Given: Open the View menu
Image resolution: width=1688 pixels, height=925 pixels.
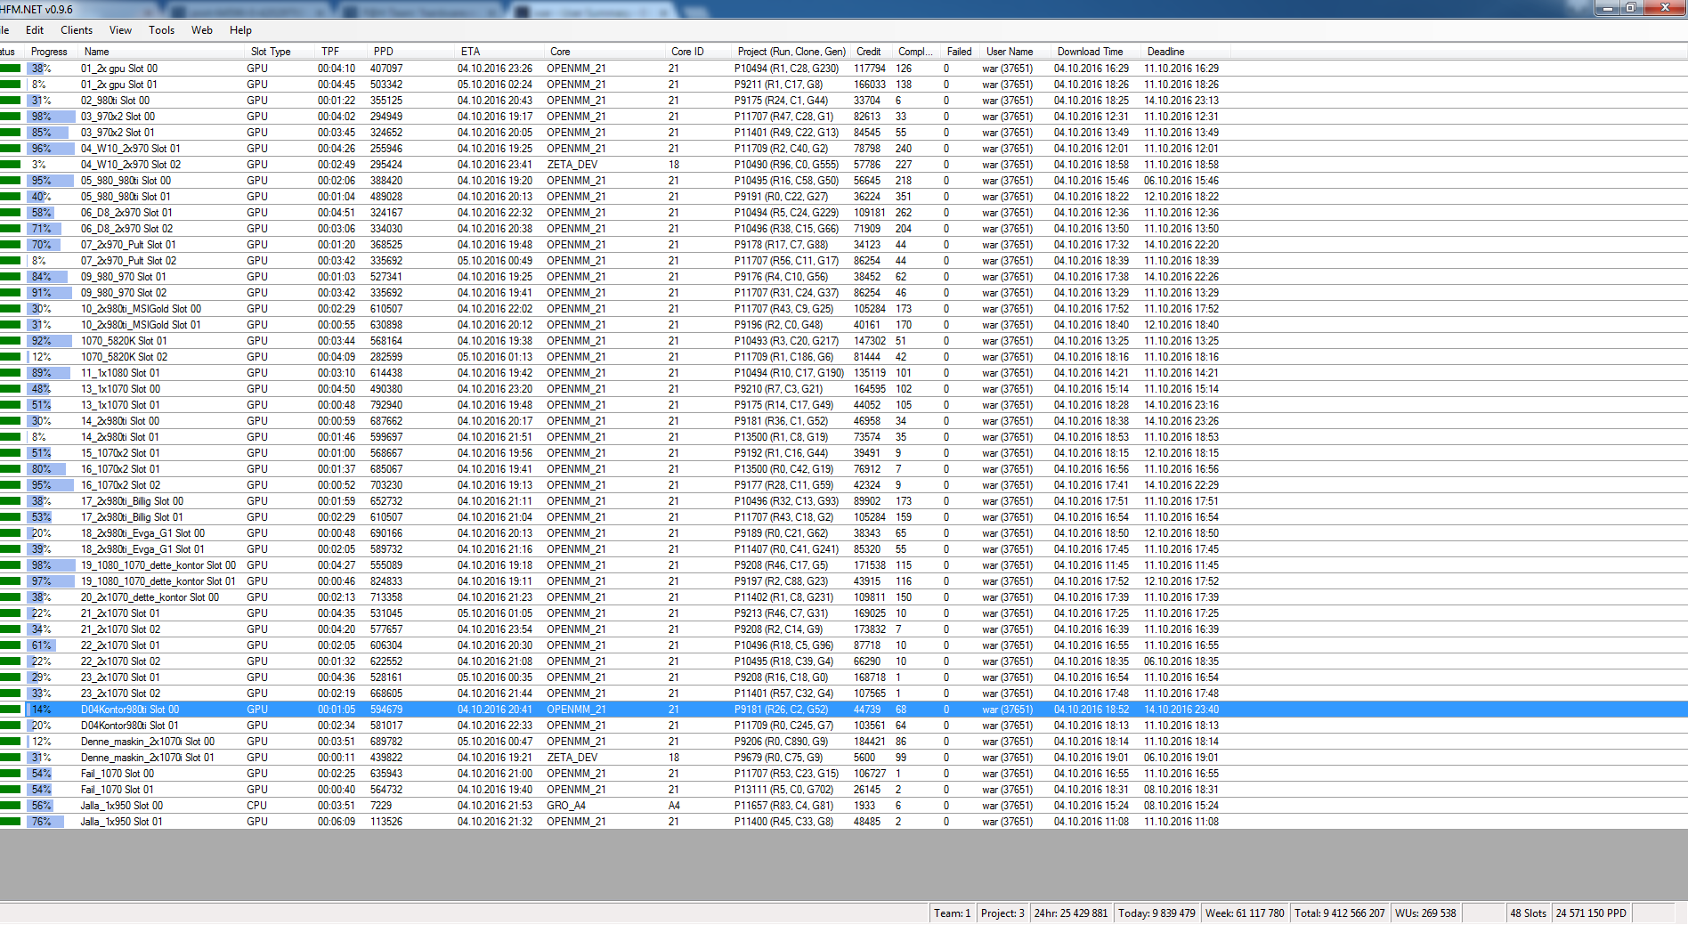Looking at the screenshot, I should click(x=120, y=30).
